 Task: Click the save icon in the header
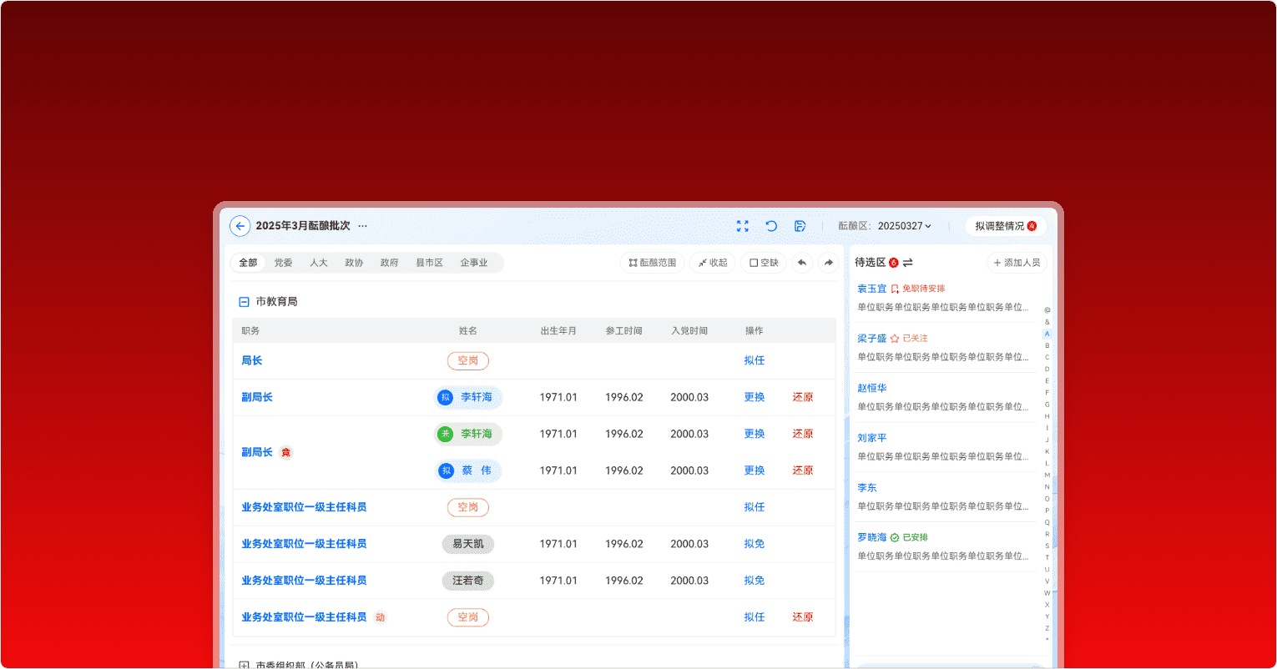click(x=800, y=226)
